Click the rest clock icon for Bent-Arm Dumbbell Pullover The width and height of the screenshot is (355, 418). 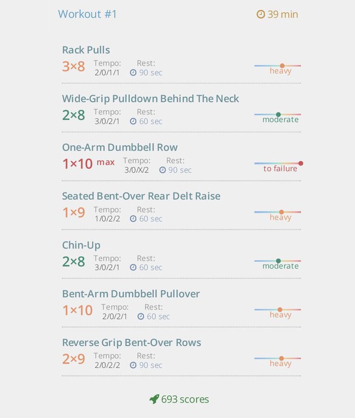tap(141, 316)
